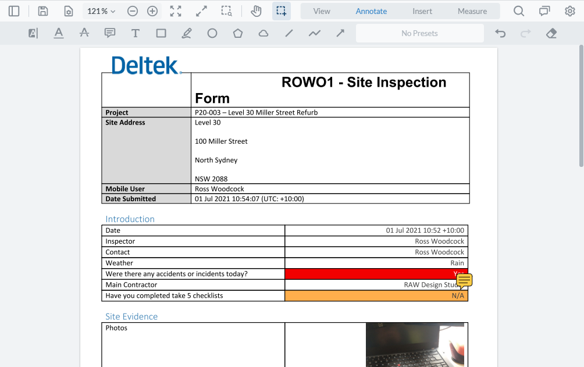Click the orange N/A checklist cell
This screenshot has height=367, width=584.
(376, 296)
